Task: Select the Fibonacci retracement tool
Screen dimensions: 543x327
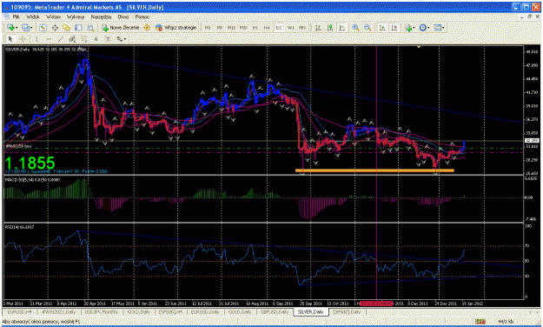Action: pos(84,39)
